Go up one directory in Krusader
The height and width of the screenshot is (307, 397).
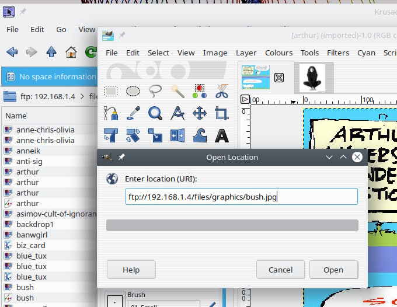[51, 52]
